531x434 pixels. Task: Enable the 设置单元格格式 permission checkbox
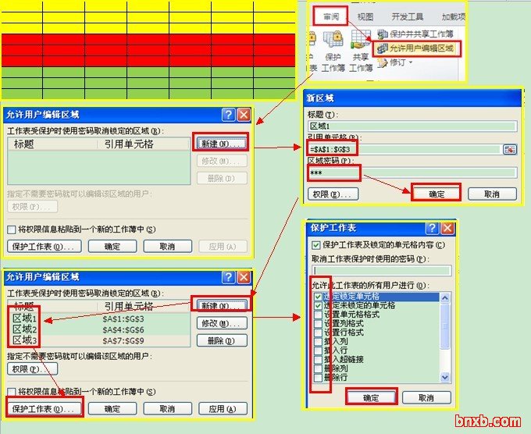[318, 315]
